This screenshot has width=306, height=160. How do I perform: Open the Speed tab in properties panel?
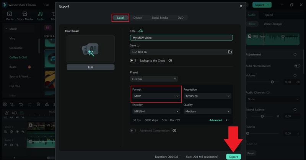click(269, 15)
